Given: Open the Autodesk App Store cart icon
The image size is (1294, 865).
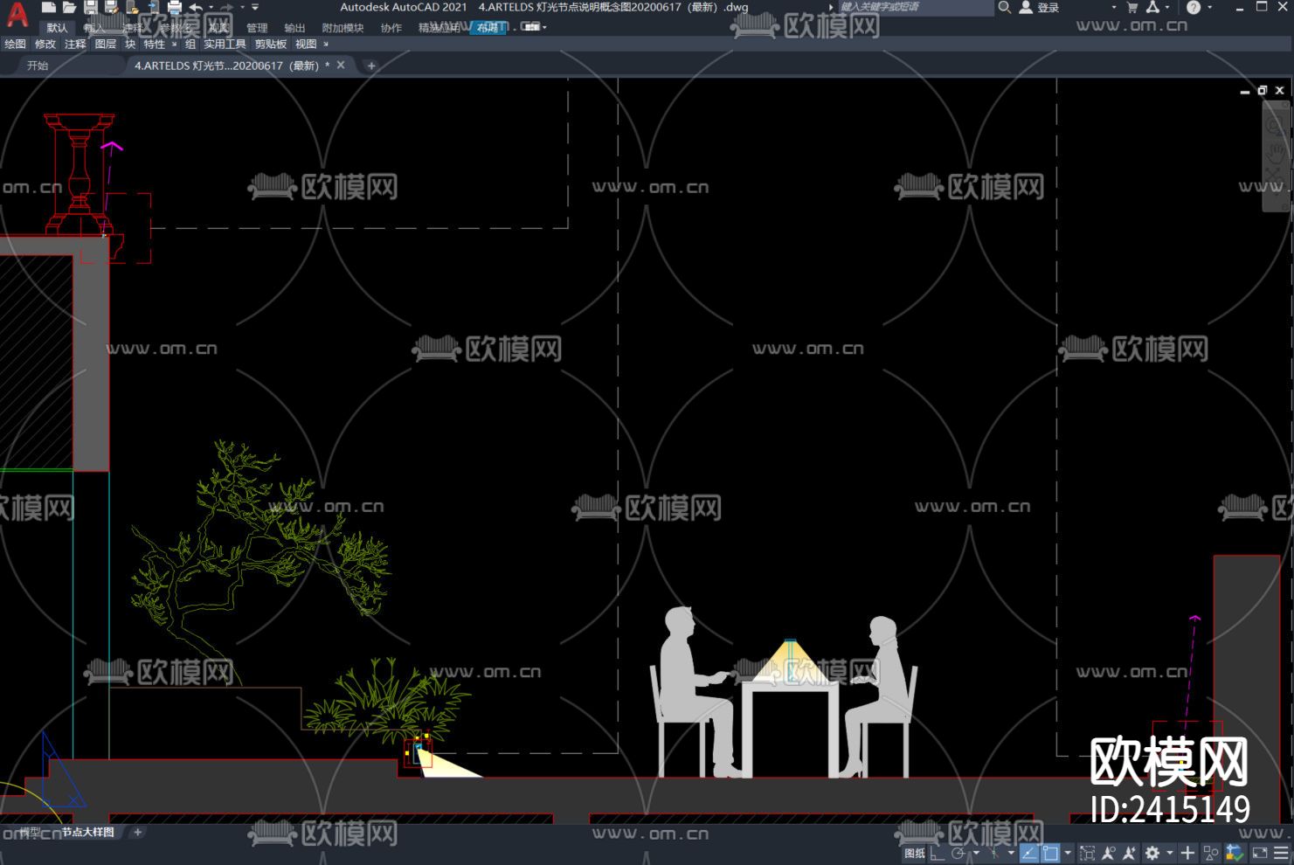Looking at the screenshot, I should (x=1132, y=7).
